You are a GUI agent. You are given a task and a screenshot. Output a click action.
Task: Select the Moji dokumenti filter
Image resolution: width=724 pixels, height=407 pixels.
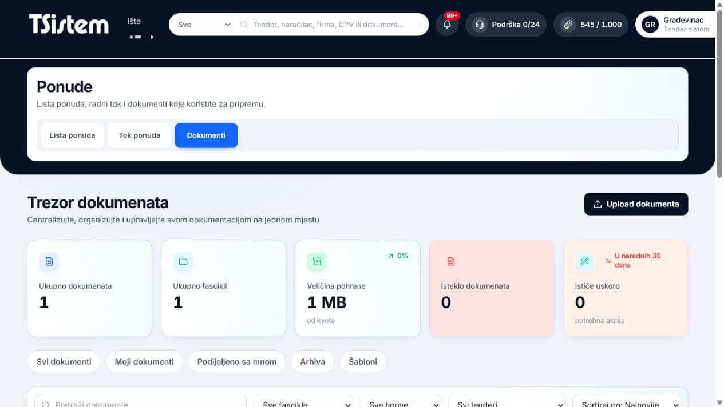coord(144,362)
